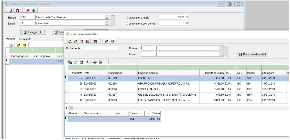This screenshot has width=290, height=140.
Task: Click the red crossed-out delete icon in toolbar
Action: (95, 41)
